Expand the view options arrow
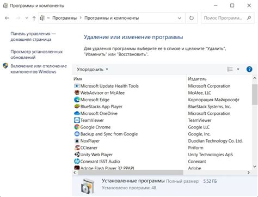This screenshot has height=197, width=258. [x=238, y=69]
